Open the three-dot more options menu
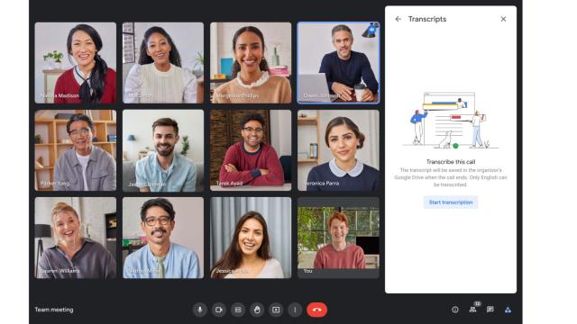 tap(295, 310)
